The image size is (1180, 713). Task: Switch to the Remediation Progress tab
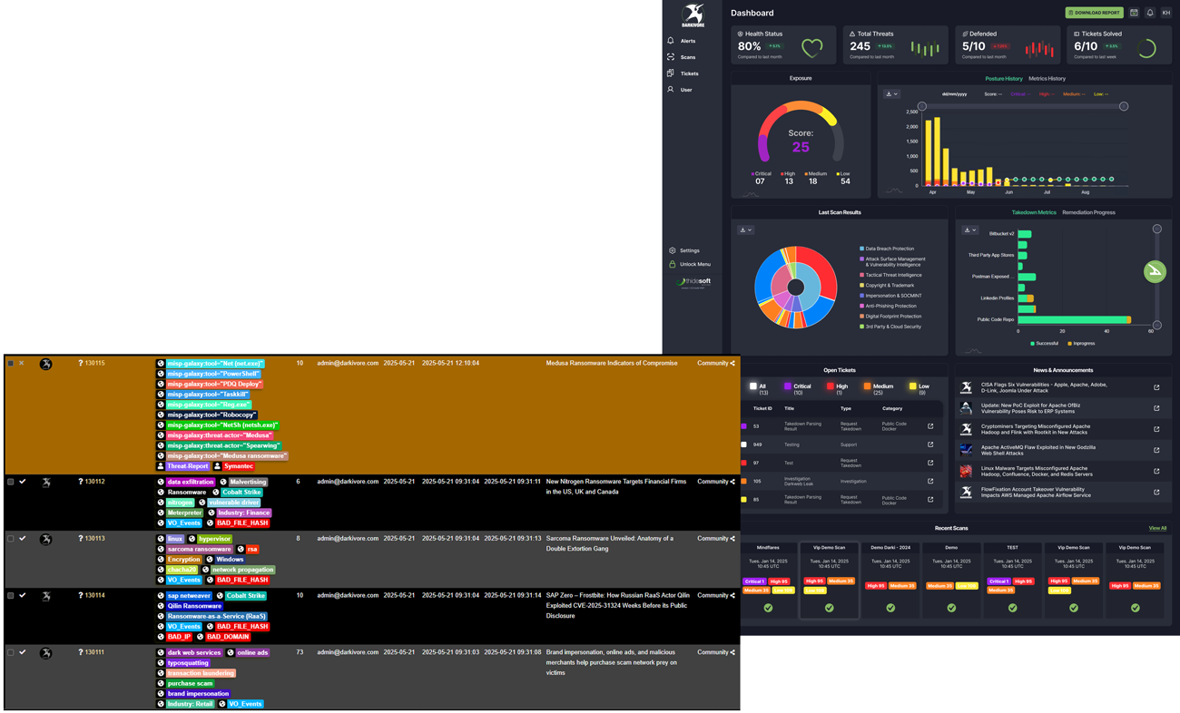(1088, 212)
